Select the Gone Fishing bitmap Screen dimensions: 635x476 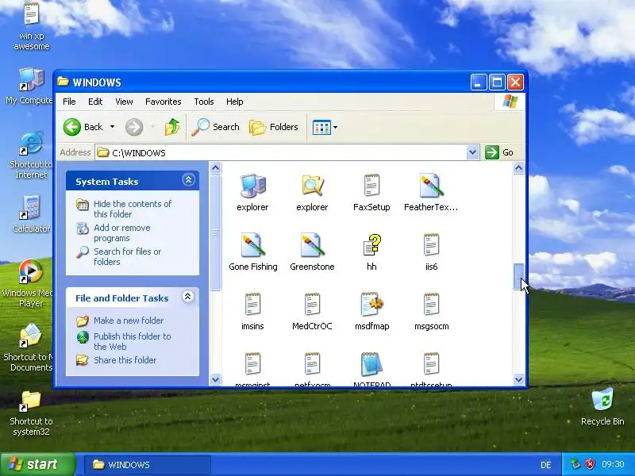tap(253, 251)
